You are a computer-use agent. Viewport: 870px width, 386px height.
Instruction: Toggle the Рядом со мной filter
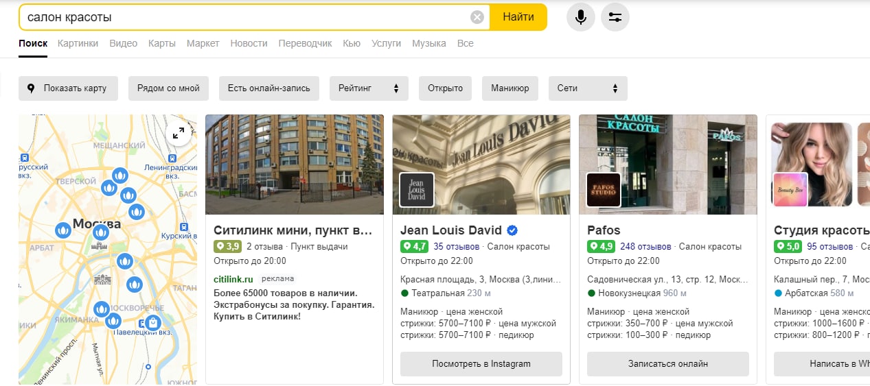click(x=168, y=88)
